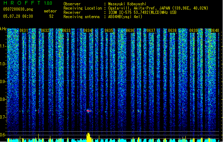Click the 0637 time marker
This screenshot has height=142, width=223.
(x=151, y=31)
